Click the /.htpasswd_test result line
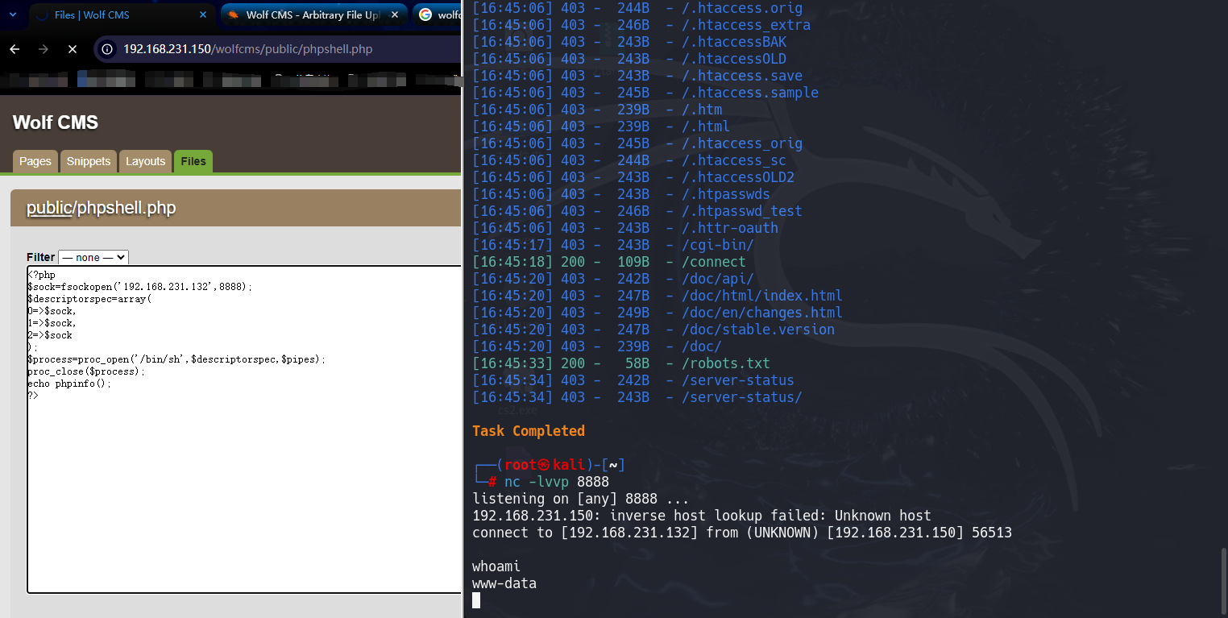 [637, 211]
